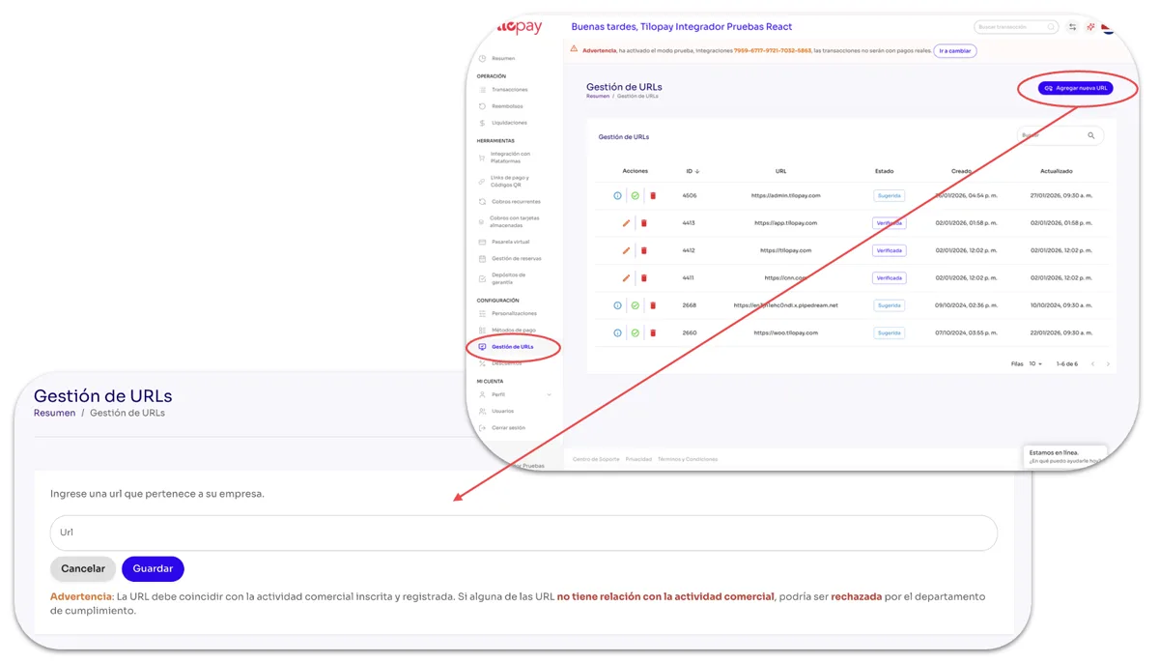Open Estamos en línea chat widget
The image size is (1159, 663).
click(1064, 456)
